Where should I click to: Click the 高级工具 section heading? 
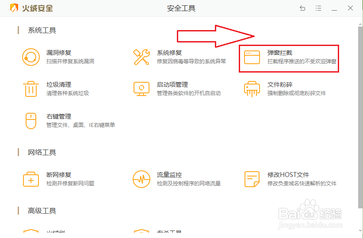(42, 211)
